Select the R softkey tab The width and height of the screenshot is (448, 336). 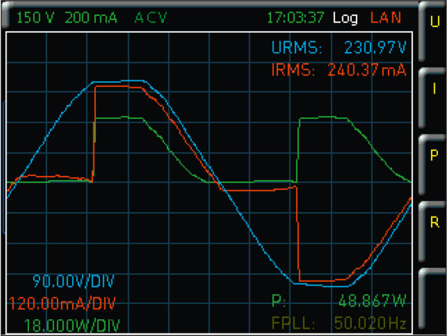point(432,231)
